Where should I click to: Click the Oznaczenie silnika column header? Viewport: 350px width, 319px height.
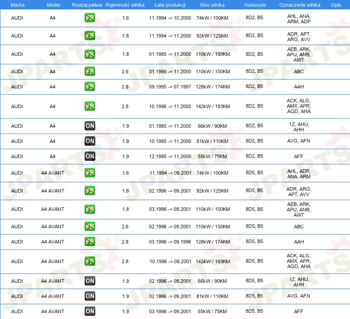point(300,5)
